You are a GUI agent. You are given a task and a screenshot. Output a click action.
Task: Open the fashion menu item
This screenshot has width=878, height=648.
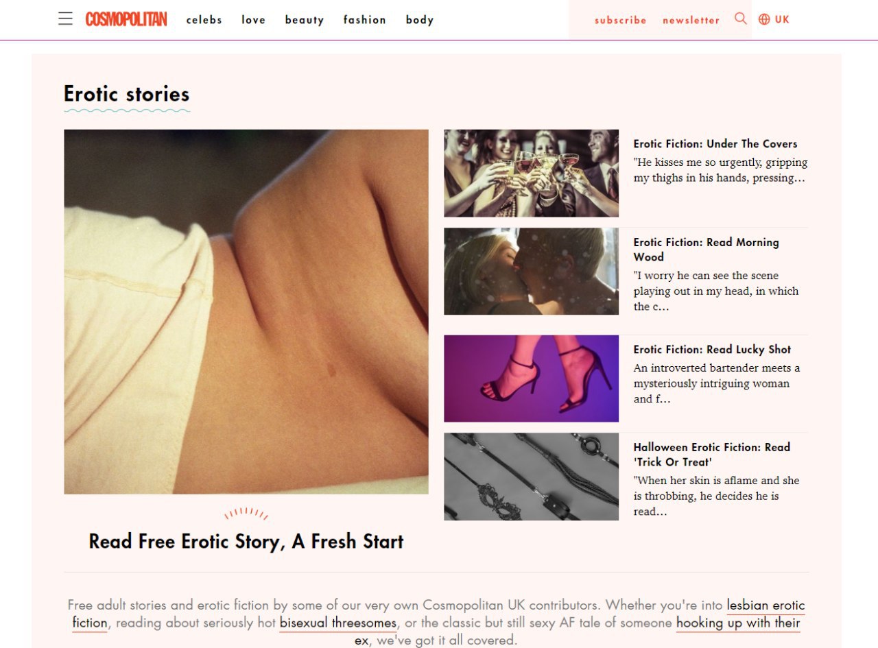pos(365,20)
